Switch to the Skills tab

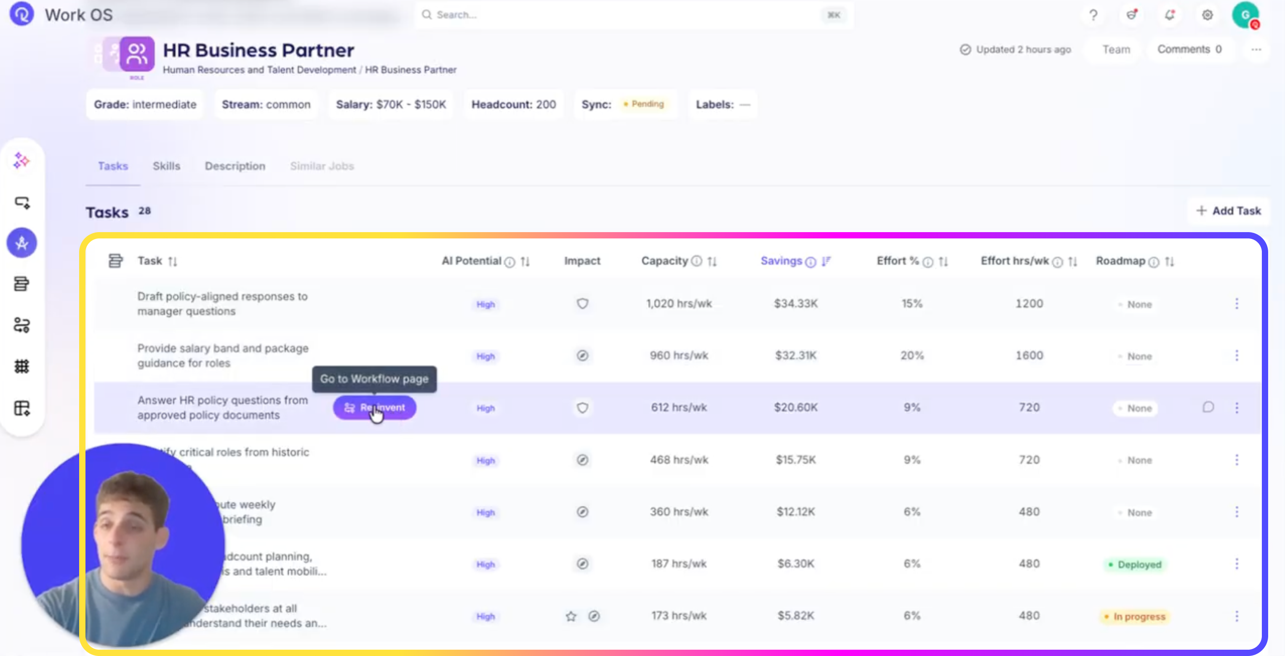pyautogui.click(x=166, y=166)
